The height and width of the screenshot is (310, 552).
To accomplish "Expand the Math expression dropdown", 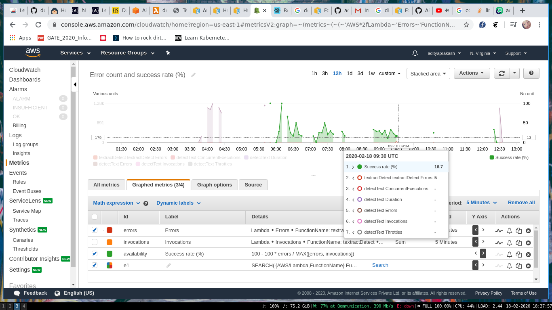I will click(116, 203).
